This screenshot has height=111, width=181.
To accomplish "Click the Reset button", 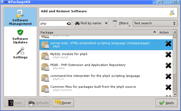I will click(x=63, y=103).
